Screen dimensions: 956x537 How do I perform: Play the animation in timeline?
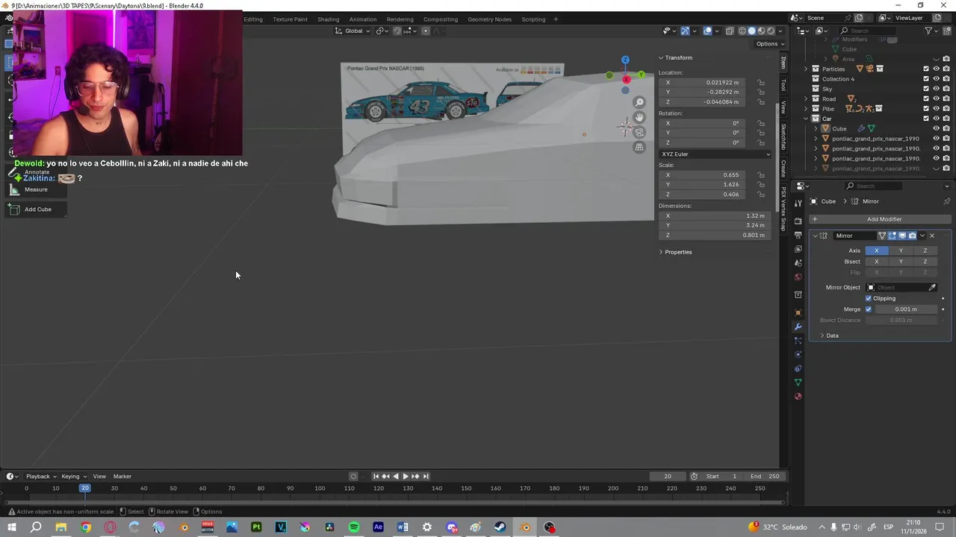[406, 477]
